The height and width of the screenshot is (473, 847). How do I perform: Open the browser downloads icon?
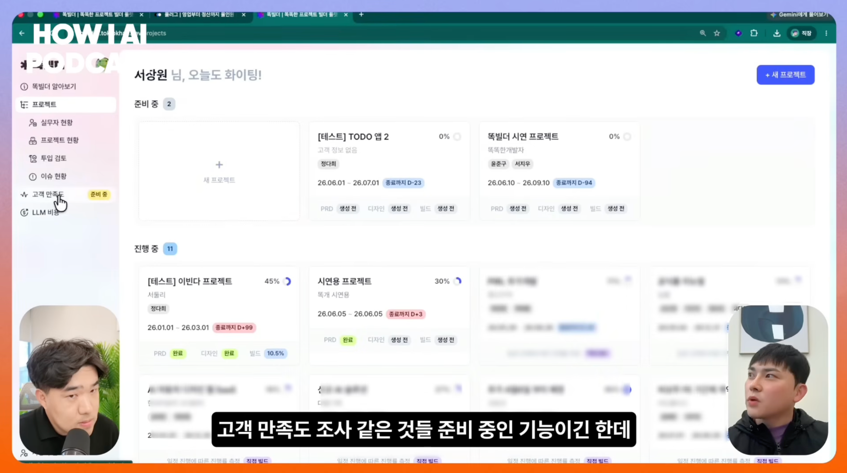(777, 33)
